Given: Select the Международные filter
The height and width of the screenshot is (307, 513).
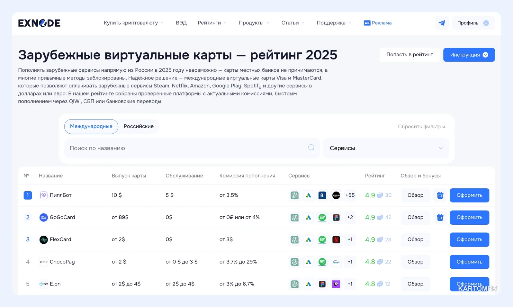Looking at the screenshot, I should (91, 126).
